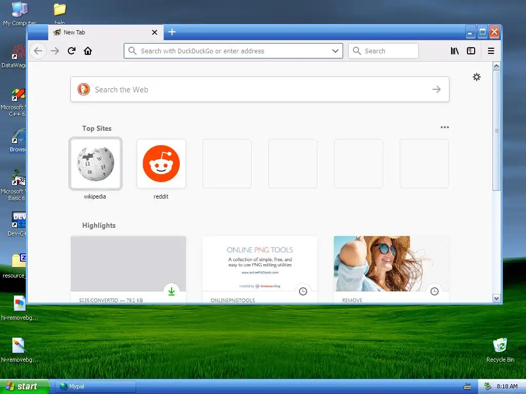Open the hamburger application menu

point(491,51)
